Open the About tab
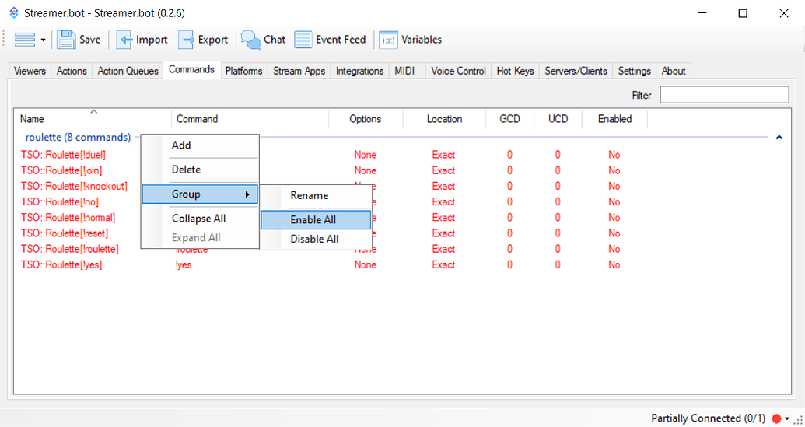Image resolution: width=805 pixels, height=427 pixels. coord(674,71)
